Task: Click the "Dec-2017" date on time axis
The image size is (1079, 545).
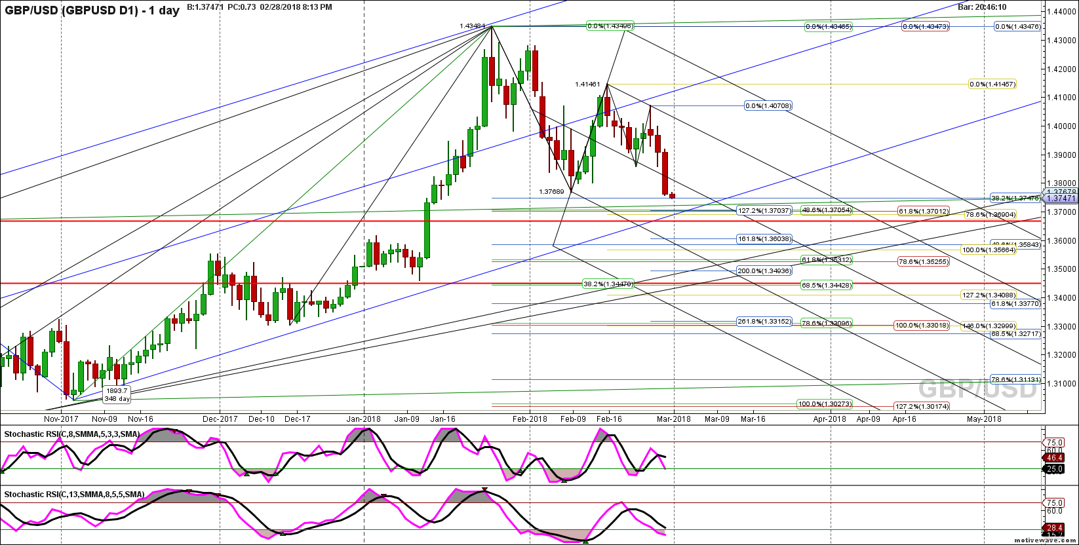Action: [220, 419]
